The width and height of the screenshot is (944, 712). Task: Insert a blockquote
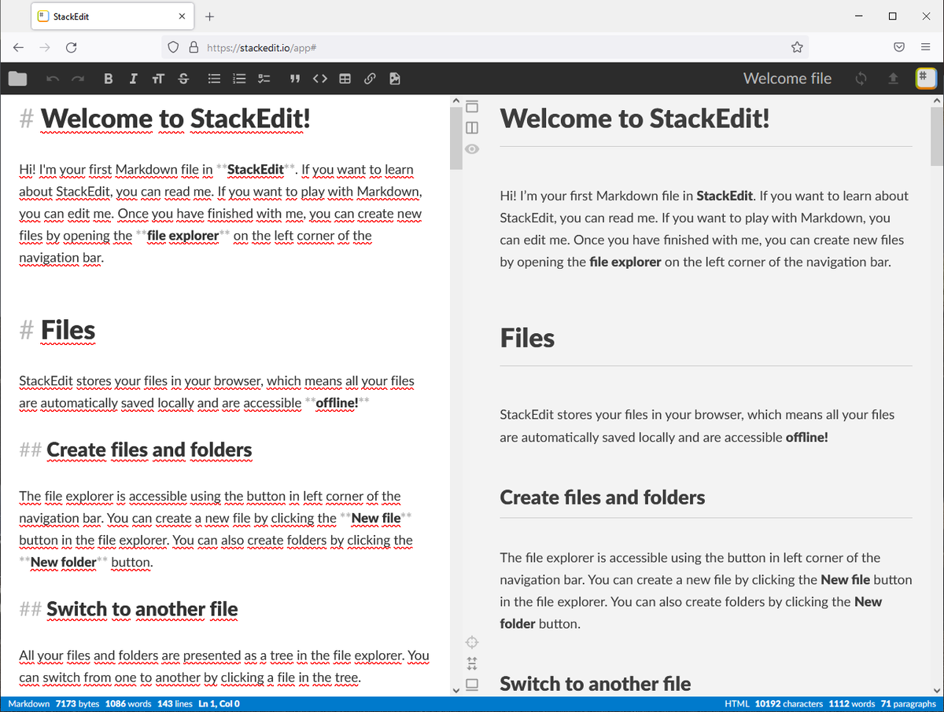pos(294,78)
